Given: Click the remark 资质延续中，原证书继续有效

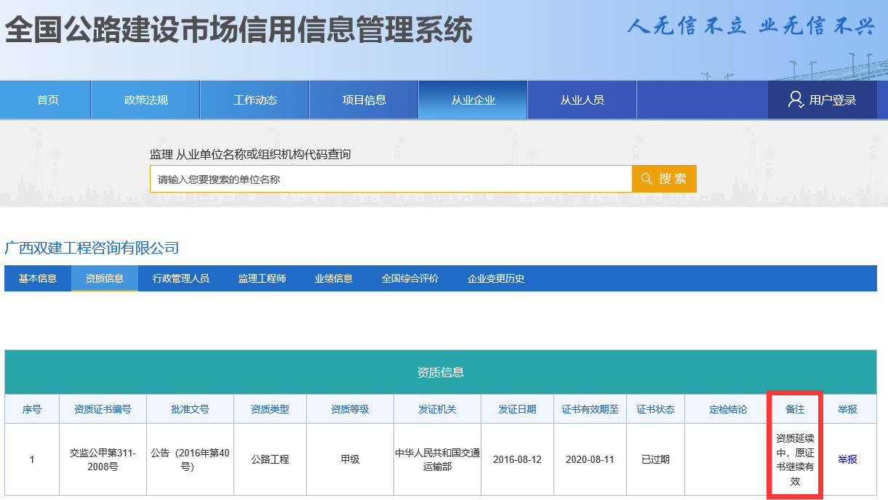Looking at the screenshot, I should [795, 459].
